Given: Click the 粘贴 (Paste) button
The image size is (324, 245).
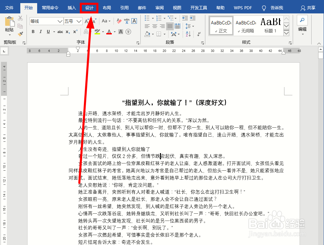Looking at the screenshot, I should click(x=10, y=25).
